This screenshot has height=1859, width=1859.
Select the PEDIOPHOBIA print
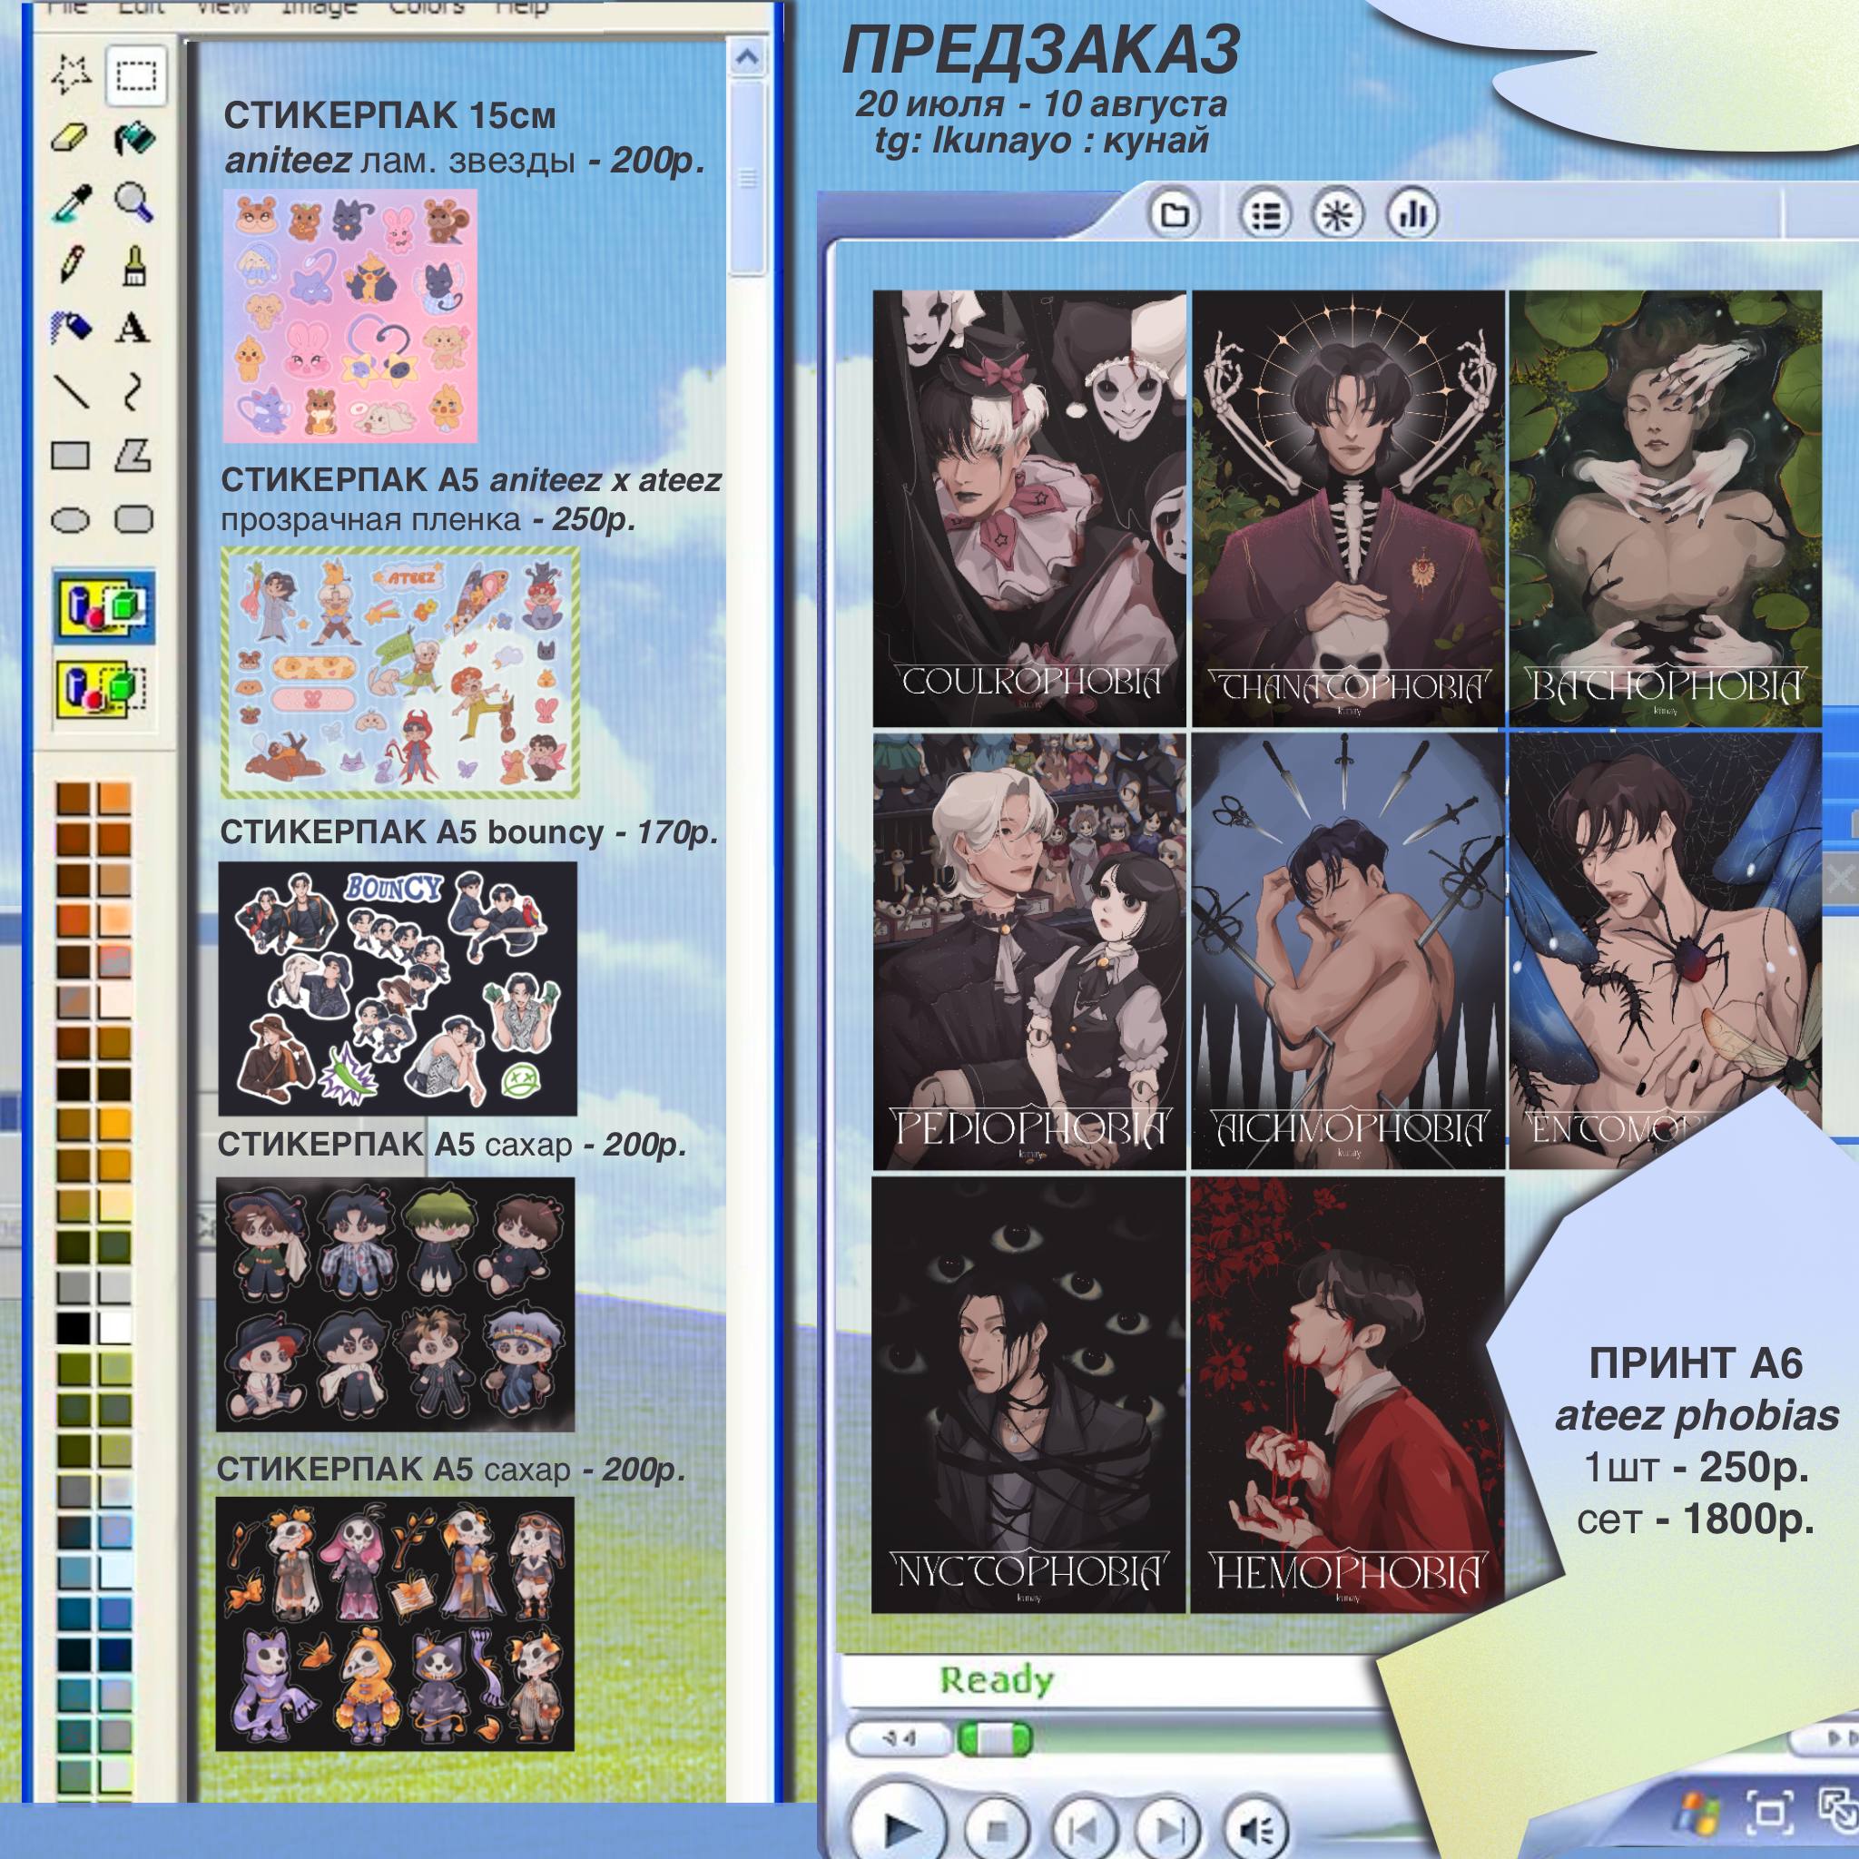[x=1029, y=952]
